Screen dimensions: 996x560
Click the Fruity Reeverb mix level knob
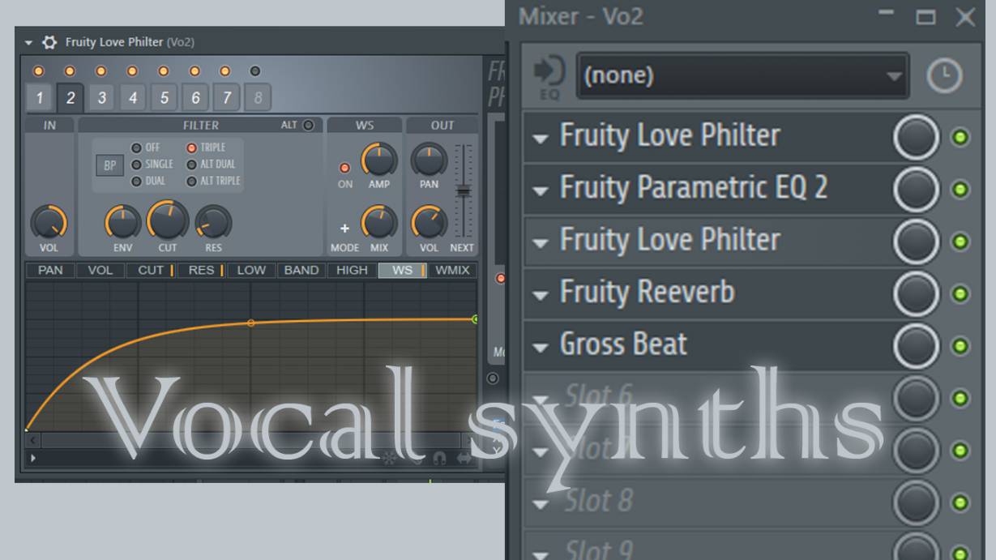point(917,294)
